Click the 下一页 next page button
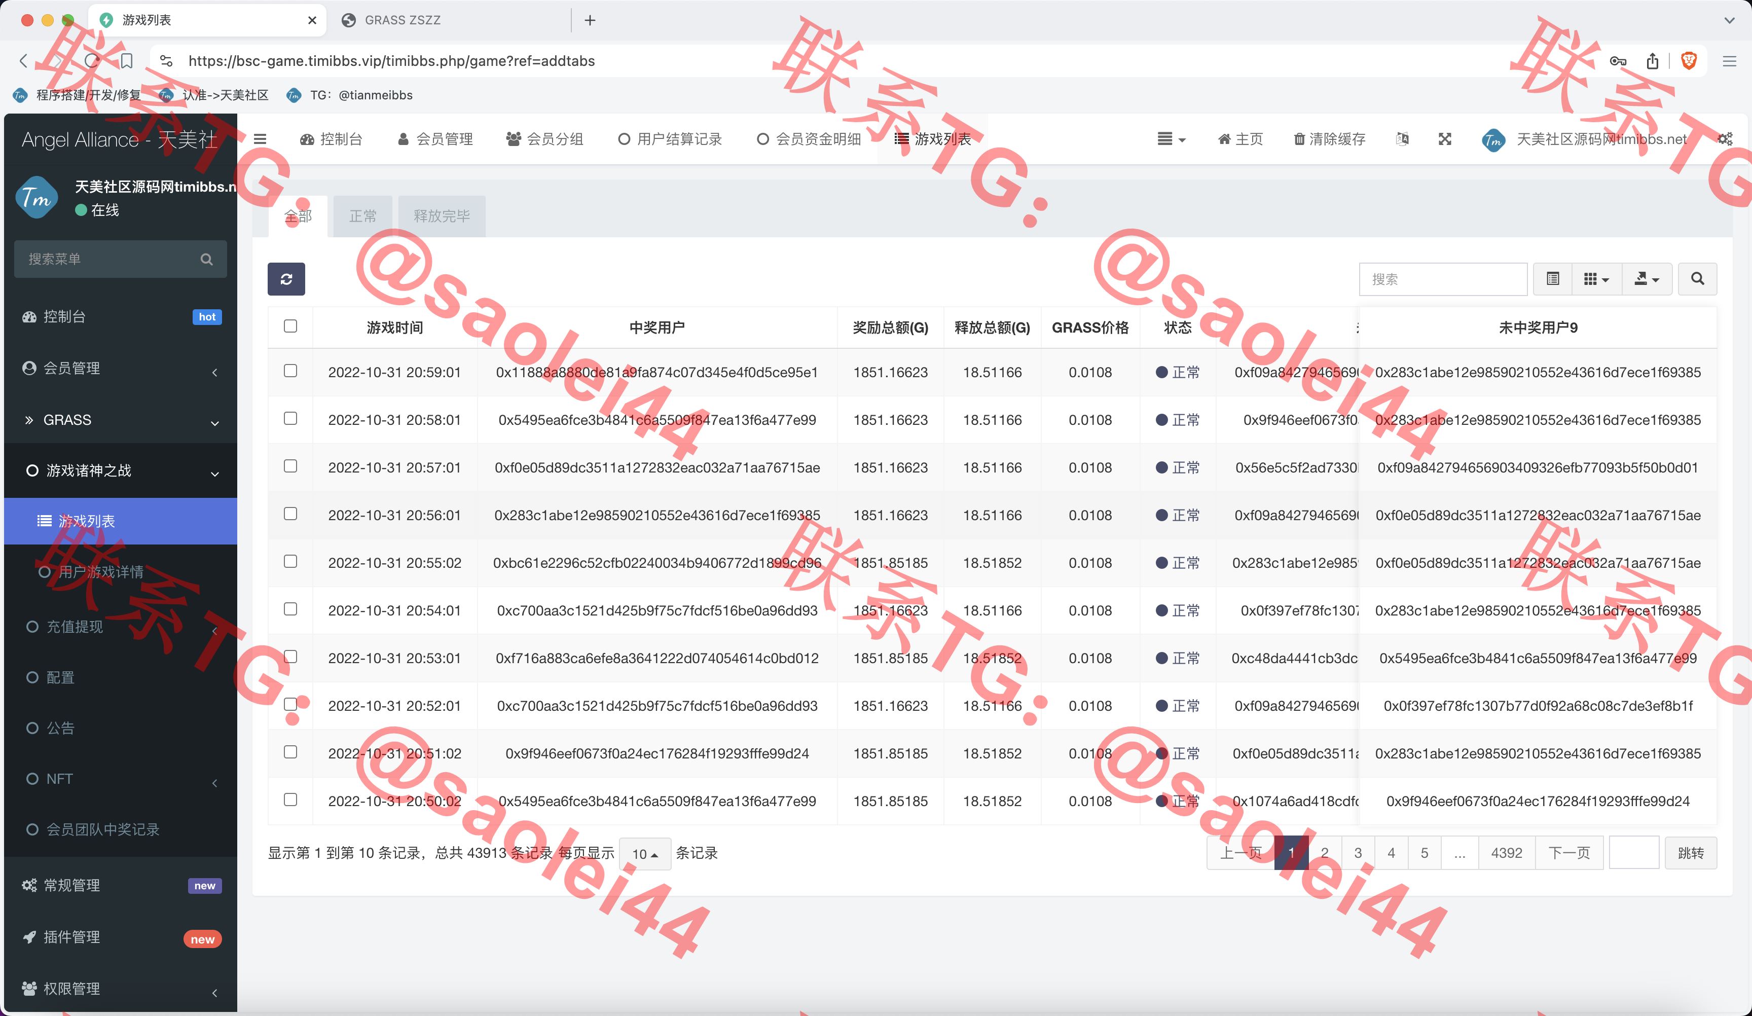Screen dimensions: 1752x1016 1569,853
